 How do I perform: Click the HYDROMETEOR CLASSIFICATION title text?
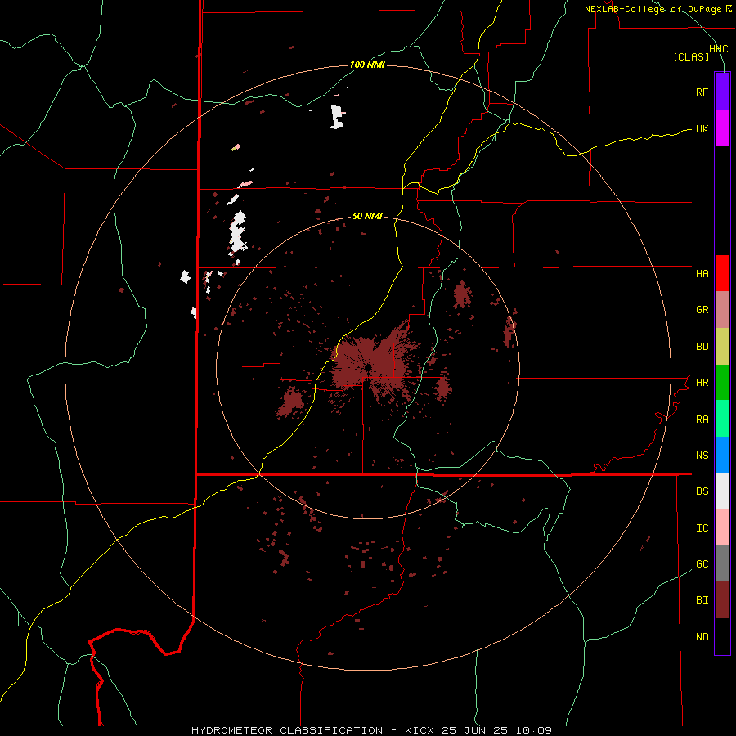pos(287,730)
